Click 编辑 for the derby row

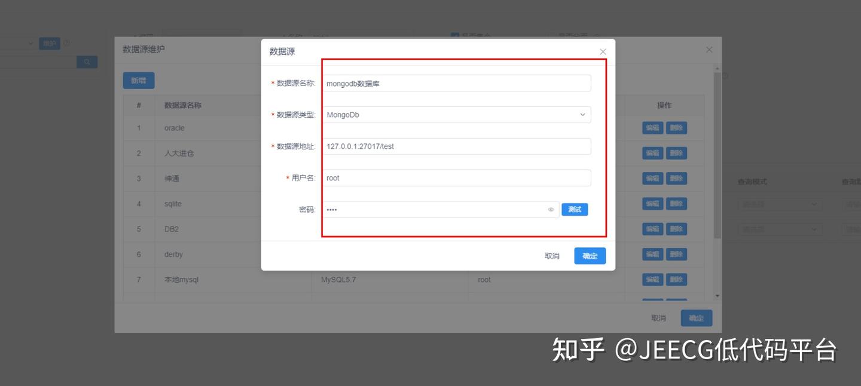pos(652,254)
